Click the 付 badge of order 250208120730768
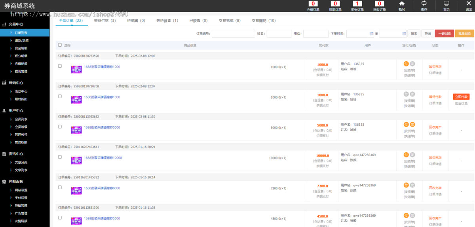475x227 pixels. [x=406, y=94]
